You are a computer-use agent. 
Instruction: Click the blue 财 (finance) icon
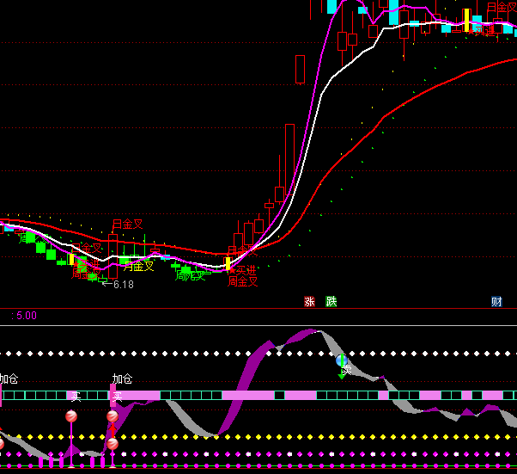point(496,302)
